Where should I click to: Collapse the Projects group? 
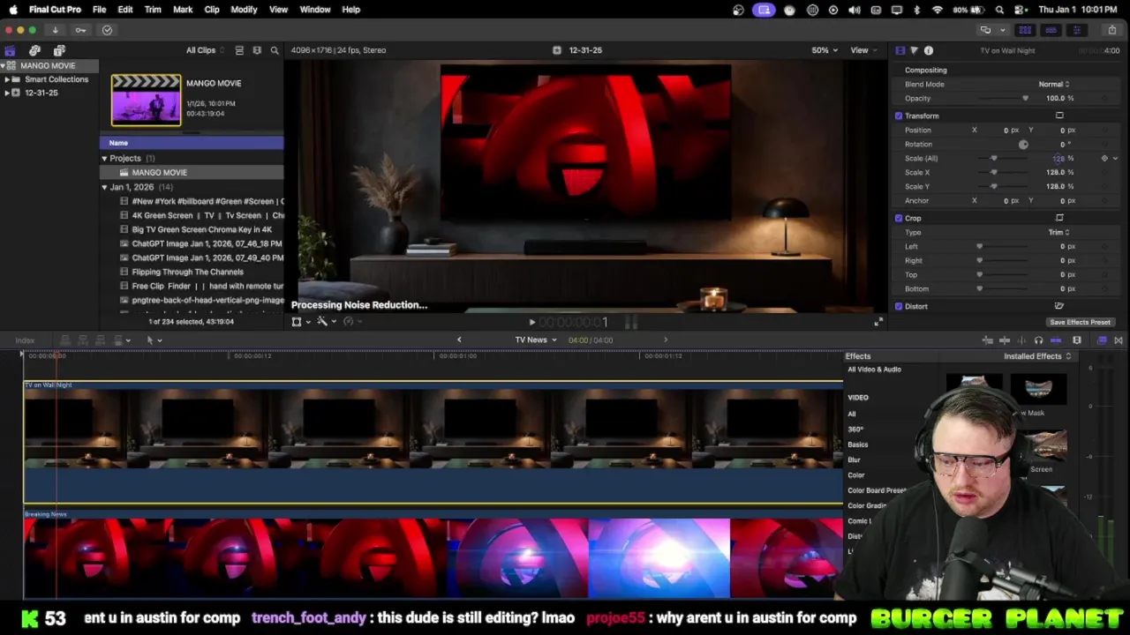coord(104,159)
